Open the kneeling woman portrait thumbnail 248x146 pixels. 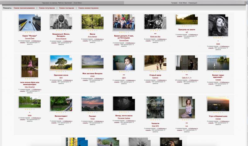[x=187, y=107]
